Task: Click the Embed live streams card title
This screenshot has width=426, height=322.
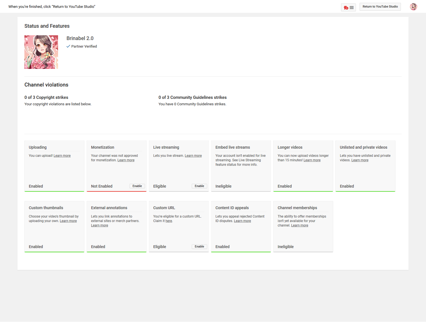Action: coord(232,147)
